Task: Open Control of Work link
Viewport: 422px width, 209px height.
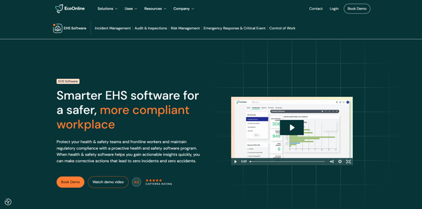Action: point(282,28)
